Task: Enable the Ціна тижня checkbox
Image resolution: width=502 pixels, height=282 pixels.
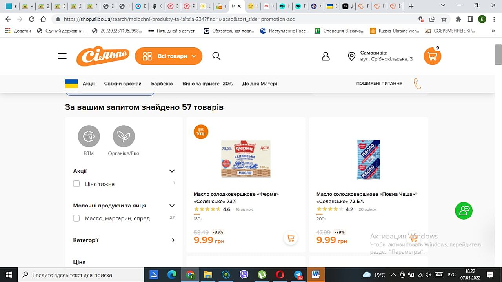Action: 76,184
